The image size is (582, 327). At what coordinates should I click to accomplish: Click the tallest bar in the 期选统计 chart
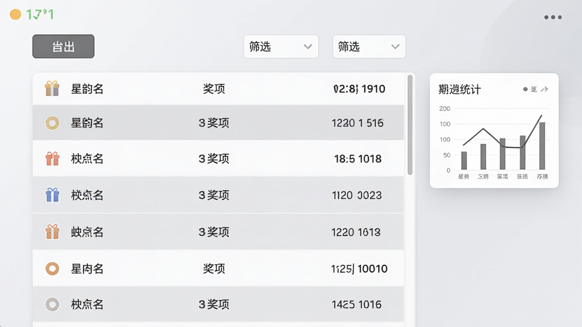coord(542,146)
